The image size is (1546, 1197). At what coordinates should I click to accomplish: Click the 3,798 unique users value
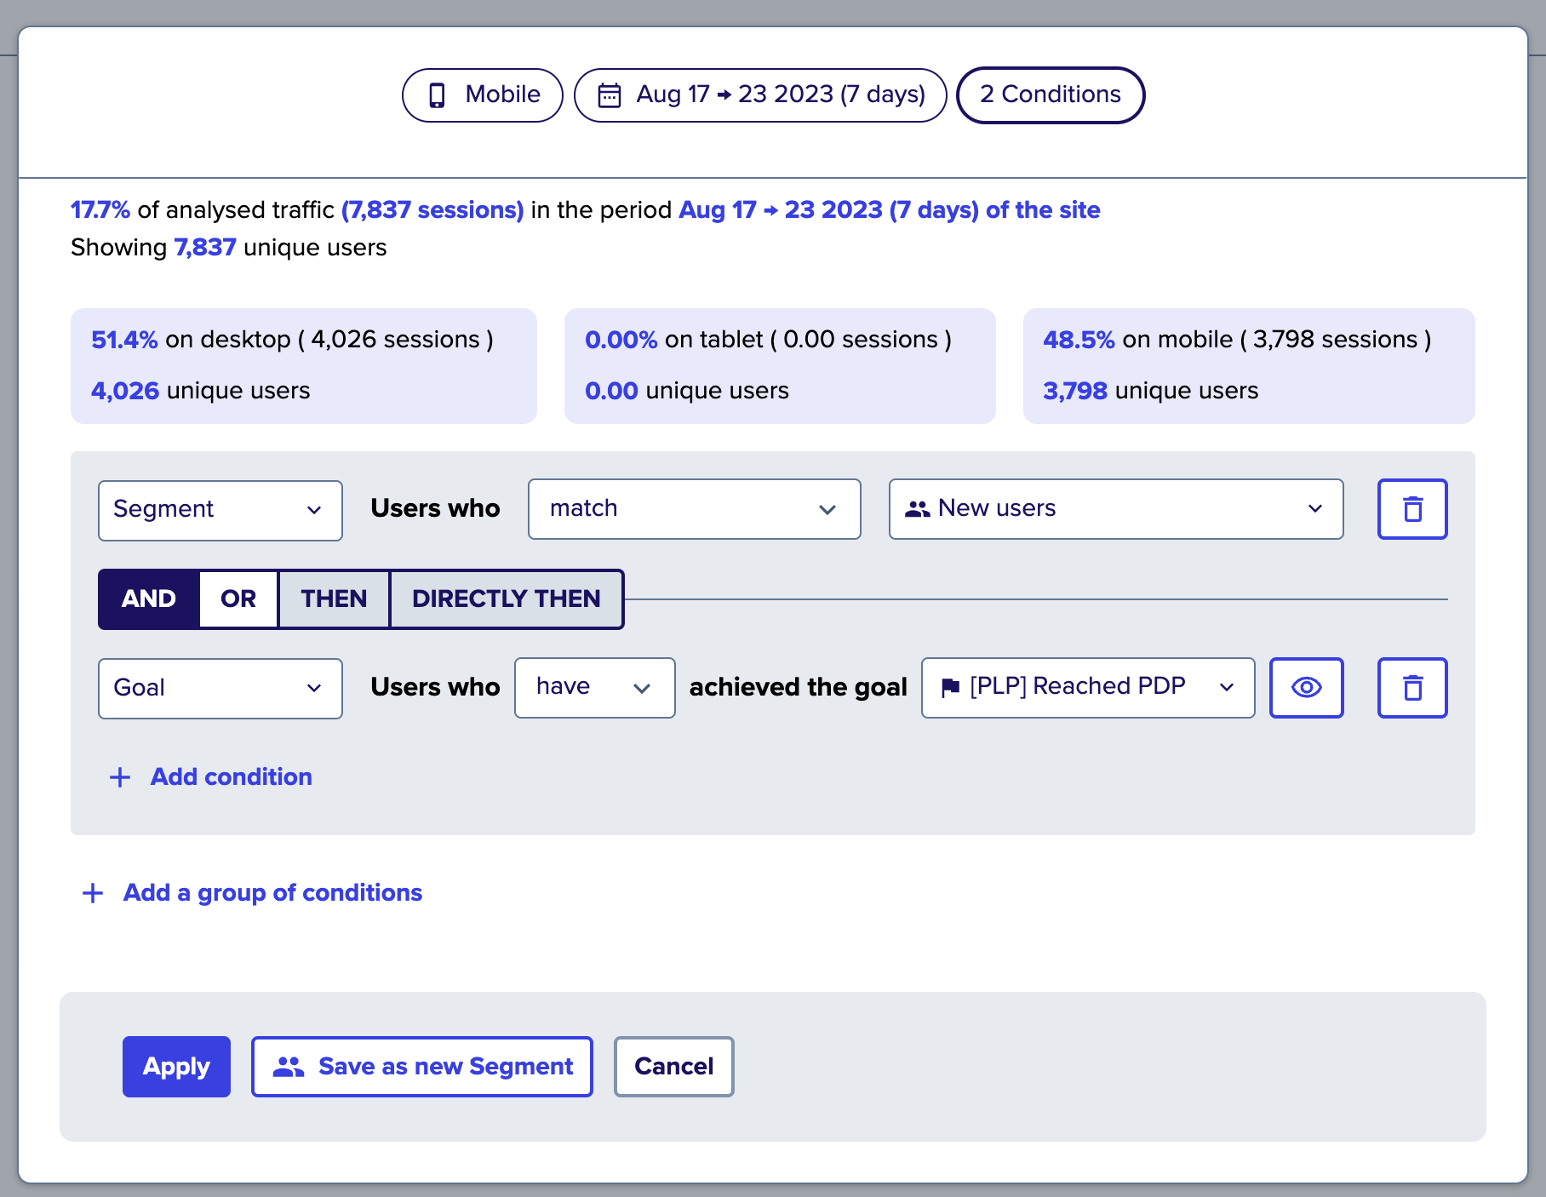[x=1075, y=391]
